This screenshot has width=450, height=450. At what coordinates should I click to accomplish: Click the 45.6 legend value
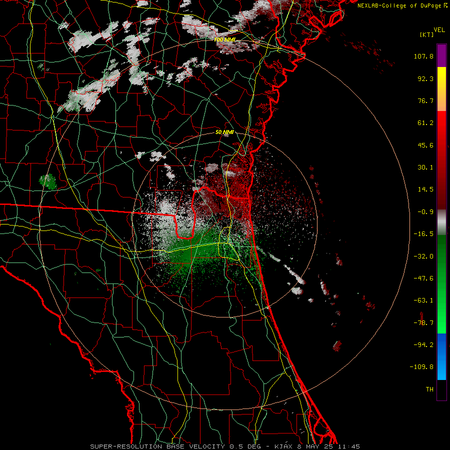pos(425,145)
